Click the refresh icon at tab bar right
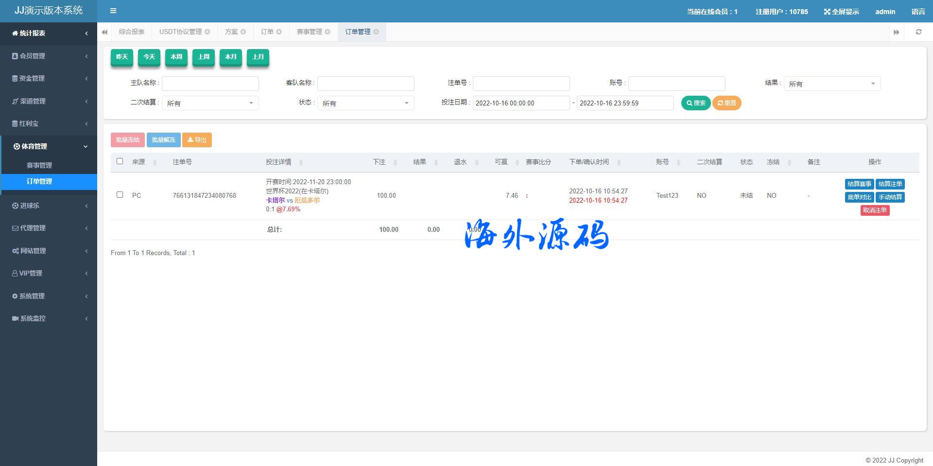Screen dimensions: 933x466 tap(918, 32)
